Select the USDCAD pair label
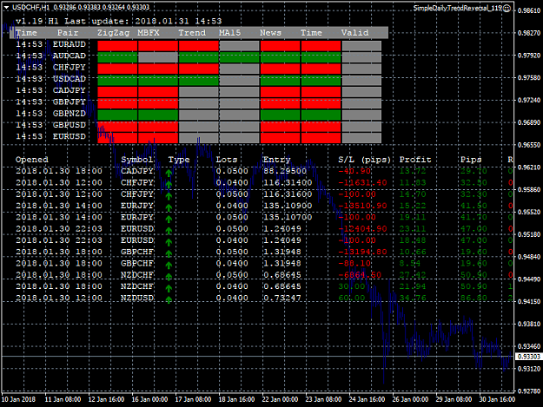Viewport: 543px width, 407px height. [70, 79]
